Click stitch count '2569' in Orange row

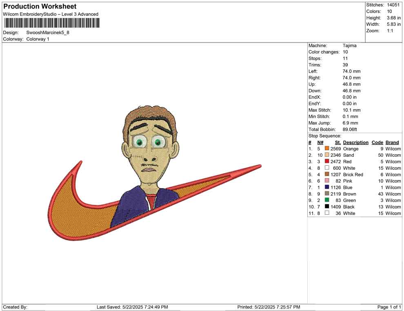coord(336,149)
